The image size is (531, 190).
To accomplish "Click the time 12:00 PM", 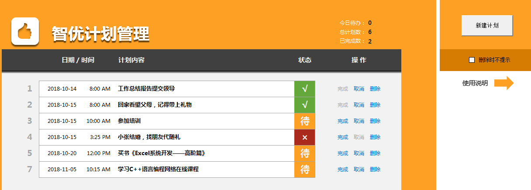I will click(98, 153).
